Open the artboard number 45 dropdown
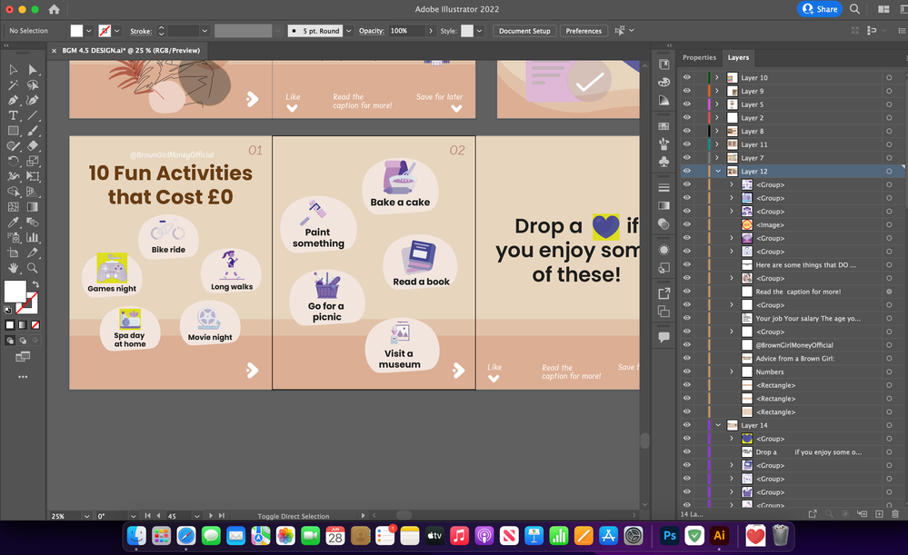This screenshot has width=908, height=555. 197,516
